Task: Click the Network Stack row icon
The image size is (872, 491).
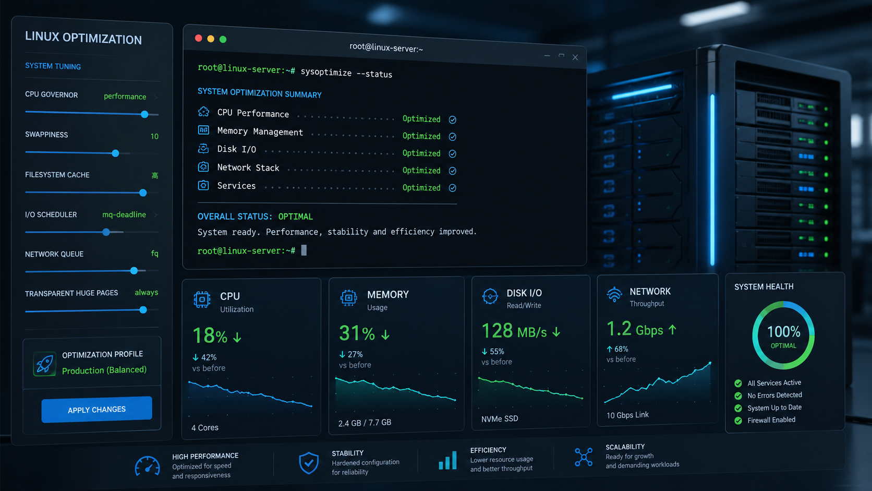Action: tap(203, 167)
